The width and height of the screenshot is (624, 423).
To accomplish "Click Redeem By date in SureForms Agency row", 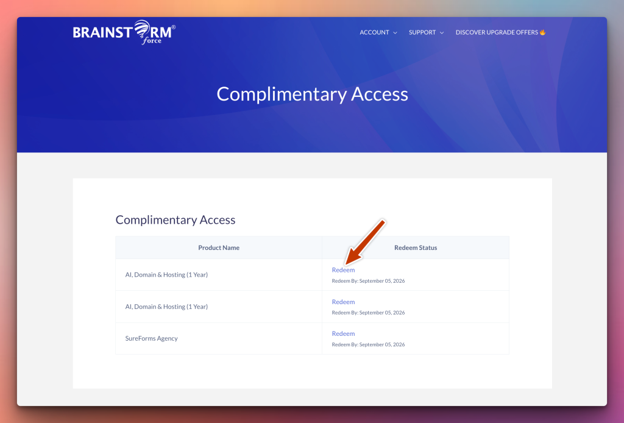I will coord(368,344).
